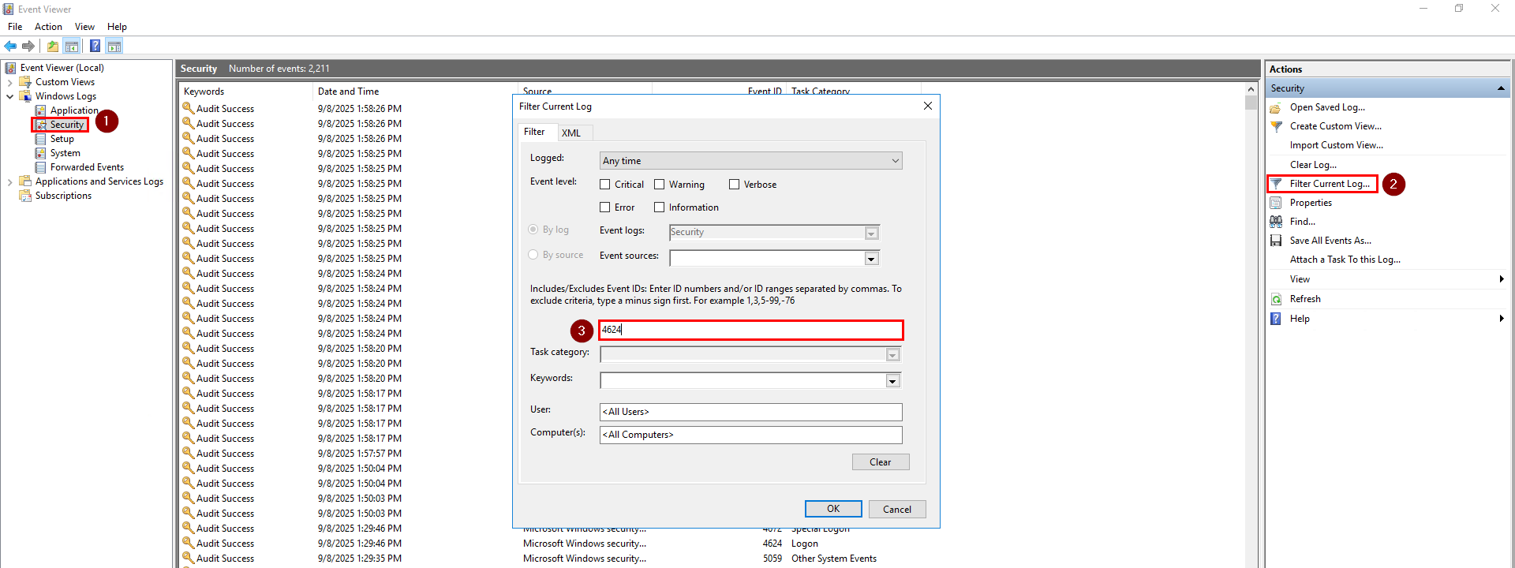The height and width of the screenshot is (568, 1515).
Task: Click the Back arrow toolbar icon
Action: [x=10, y=46]
